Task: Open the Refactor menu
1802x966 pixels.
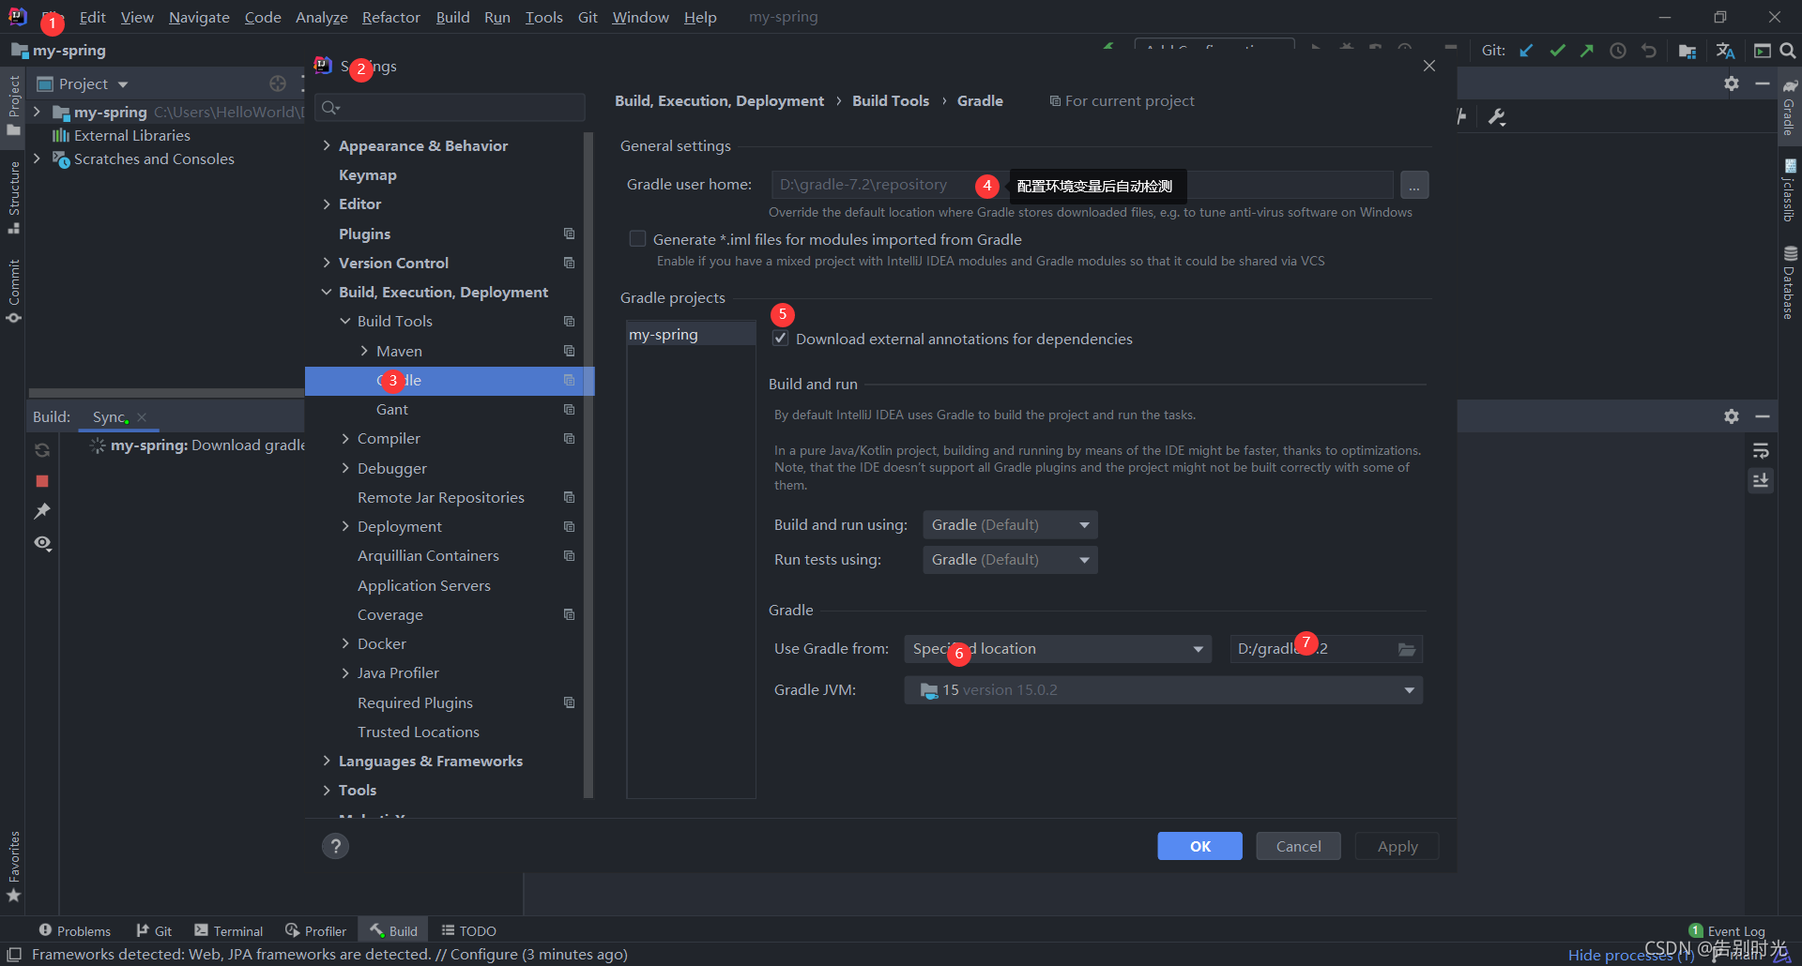Action: pos(391,17)
